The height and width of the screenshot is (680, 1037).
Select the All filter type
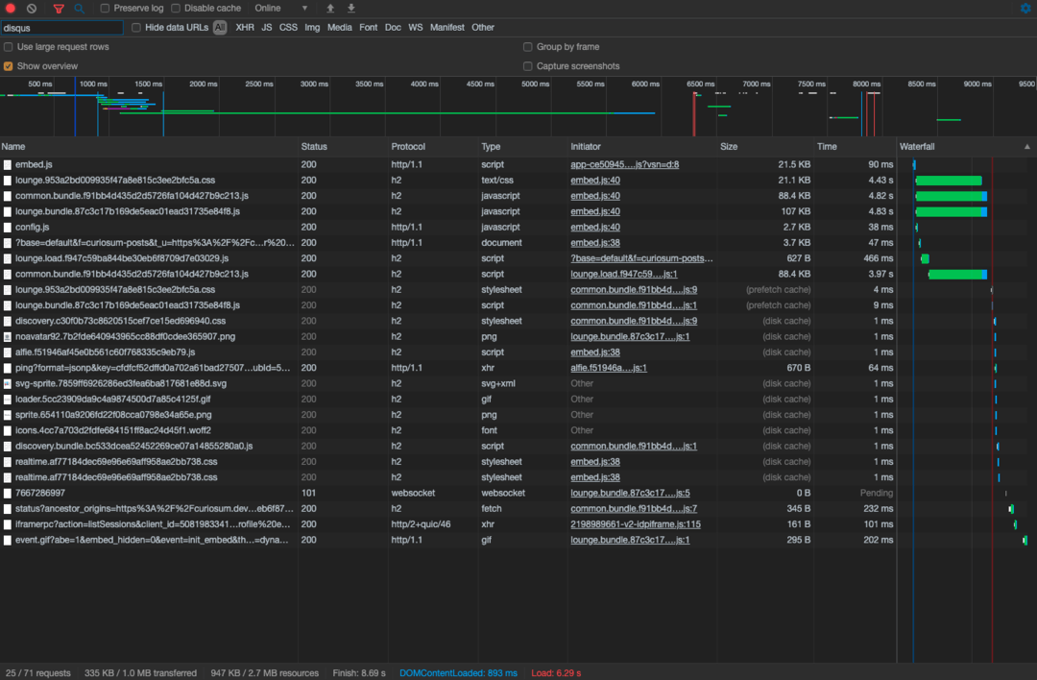coord(220,28)
